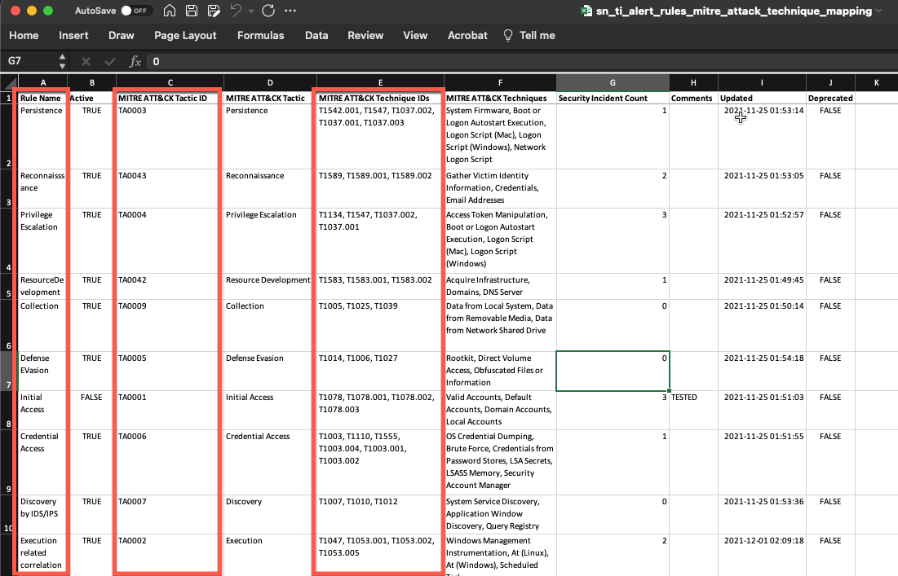Click the 'Deprecated' header cell

coord(830,98)
